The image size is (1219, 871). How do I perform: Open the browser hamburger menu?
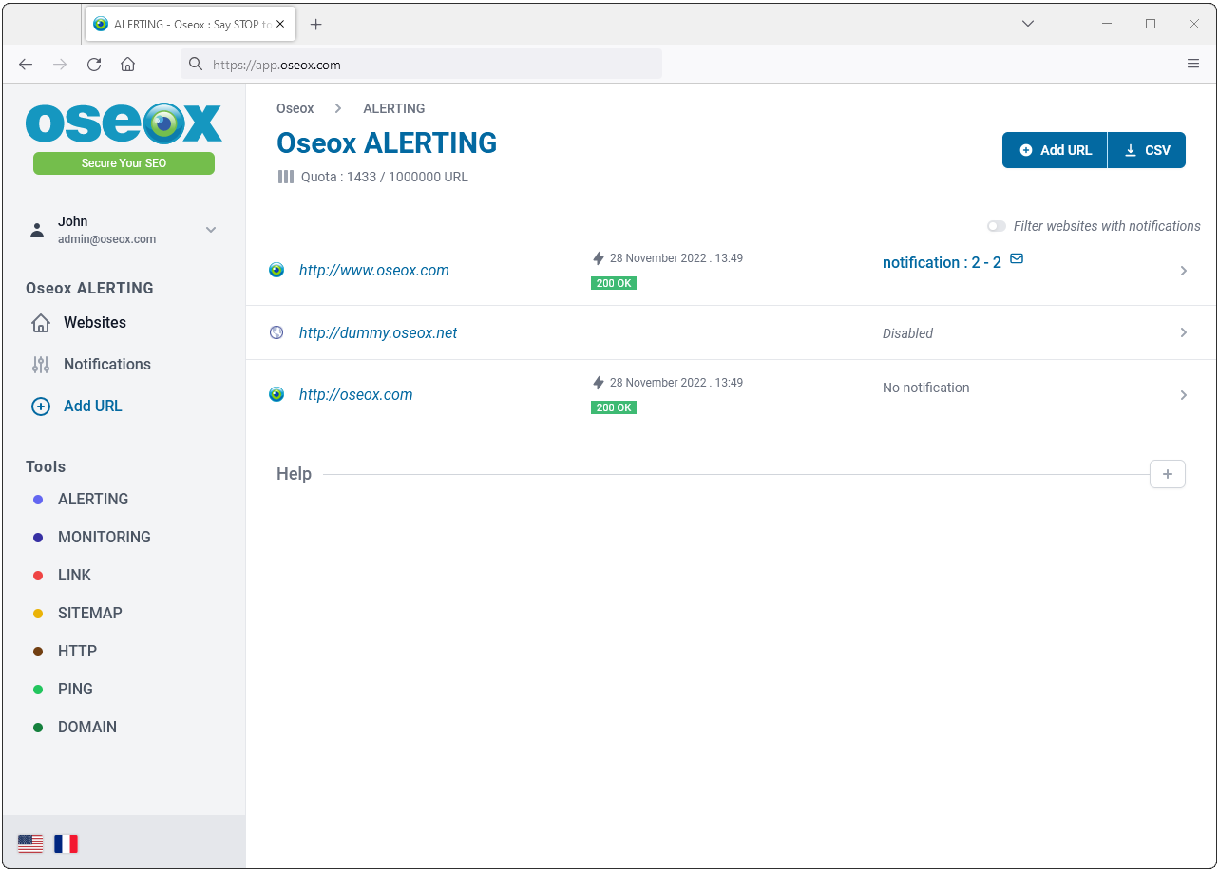pyautogui.click(x=1193, y=65)
